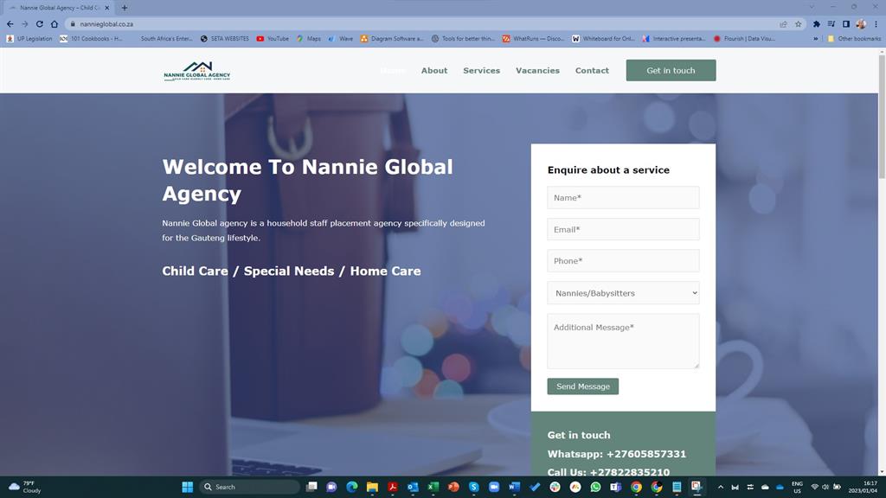Viewport: 886px width, 498px height.
Task: Click the browser back arrow
Action: pyautogui.click(x=10, y=23)
